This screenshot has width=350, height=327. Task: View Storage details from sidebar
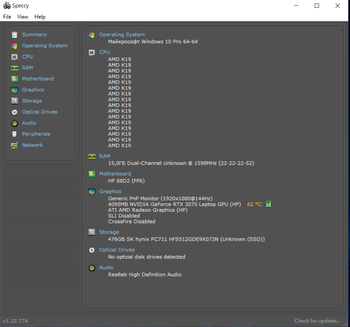click(x=32, y=101)
